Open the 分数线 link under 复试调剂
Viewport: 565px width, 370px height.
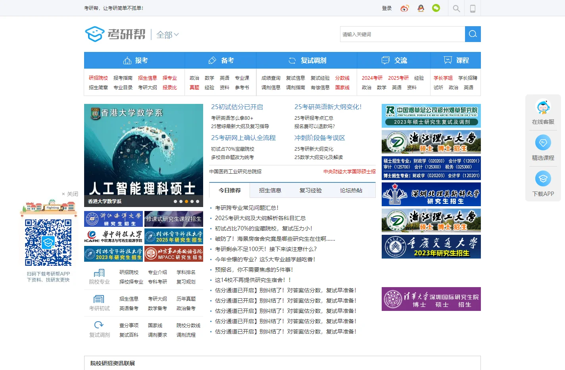pyautogui.click(x=342, y=78)
